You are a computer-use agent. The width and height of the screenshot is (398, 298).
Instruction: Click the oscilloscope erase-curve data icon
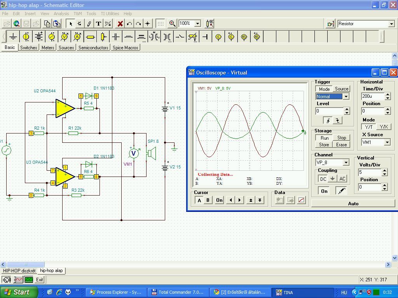(x=301, y=200)
